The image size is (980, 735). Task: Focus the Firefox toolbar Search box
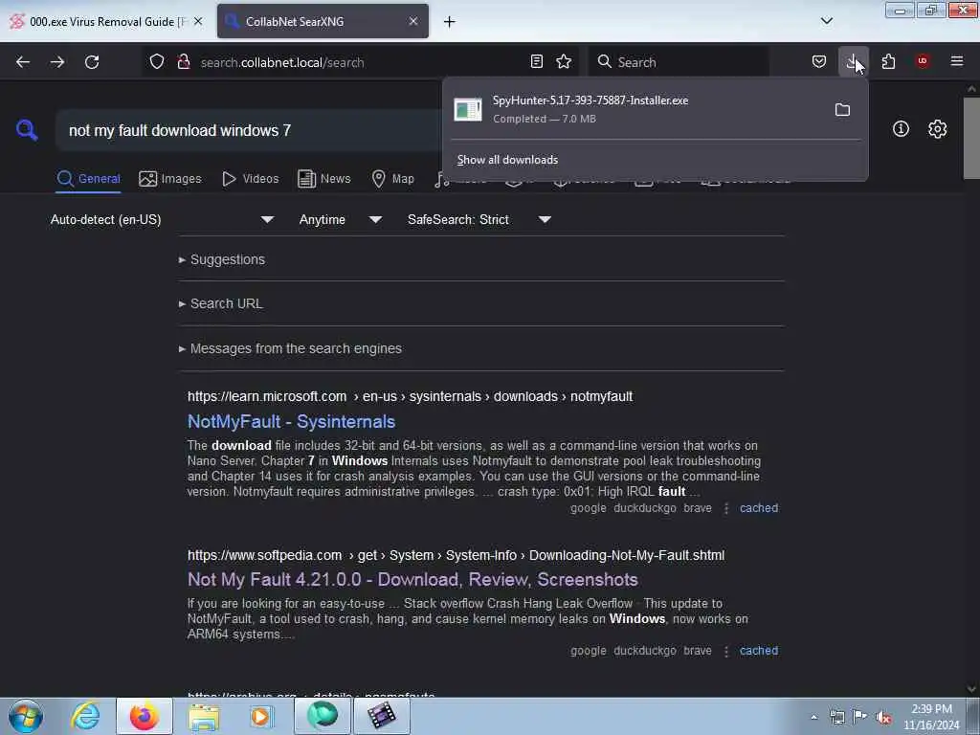[x=679, y=62]
